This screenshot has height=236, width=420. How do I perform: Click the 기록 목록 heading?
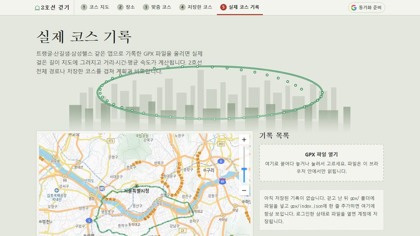pos(274,135)
